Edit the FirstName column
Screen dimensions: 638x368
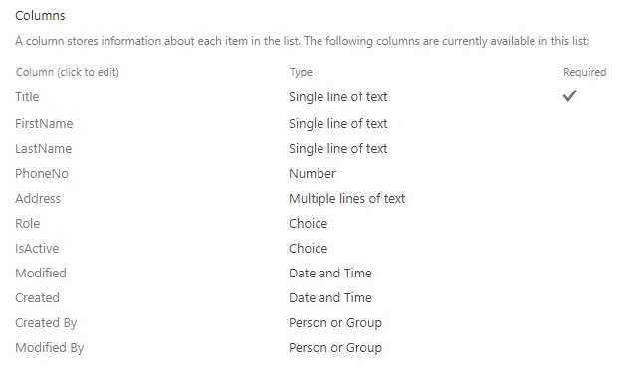tap(44, 124)
